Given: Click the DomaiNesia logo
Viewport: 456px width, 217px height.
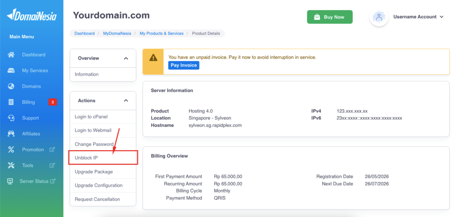Looking at the screenshot, I should tap(32, 15).
